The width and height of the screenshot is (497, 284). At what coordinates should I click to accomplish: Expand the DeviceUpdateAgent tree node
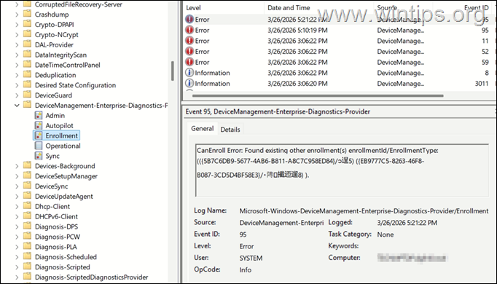(x=17, y=197)
